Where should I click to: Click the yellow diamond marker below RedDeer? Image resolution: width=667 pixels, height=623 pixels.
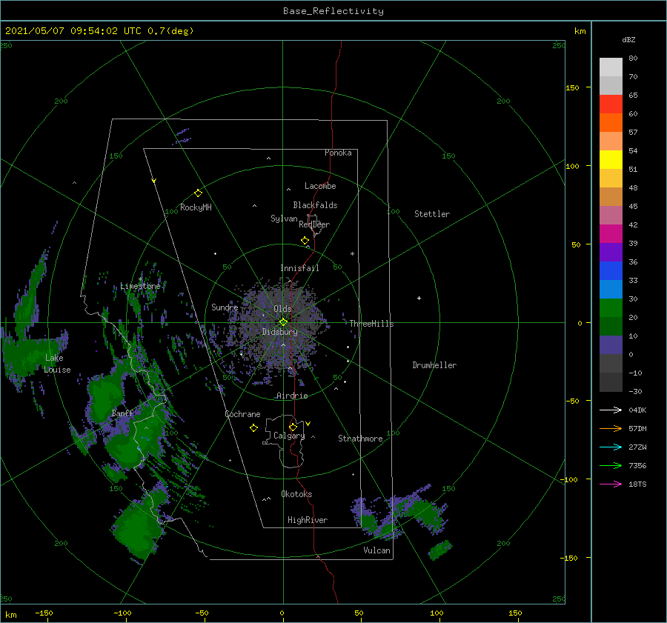305,241
